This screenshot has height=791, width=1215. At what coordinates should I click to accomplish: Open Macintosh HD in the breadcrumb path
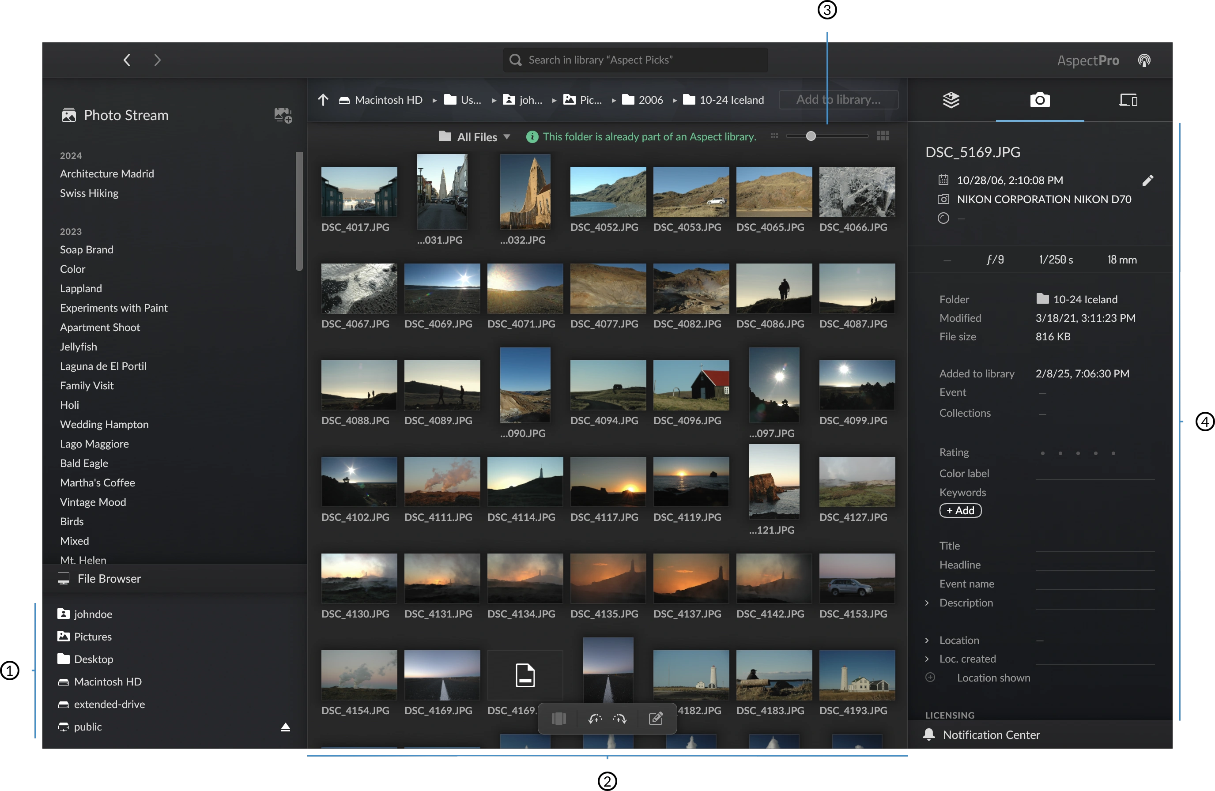[381, 99]
